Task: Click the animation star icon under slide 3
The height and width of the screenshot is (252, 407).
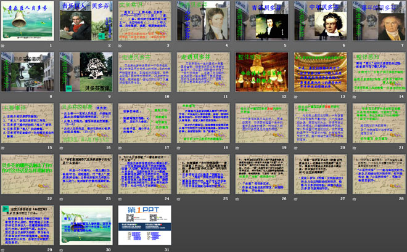Action: (120, 46)
